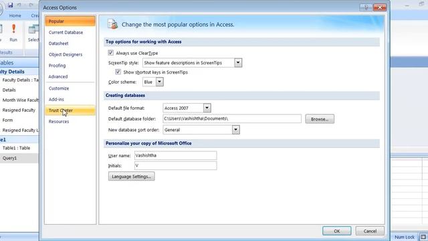Click the Initials input field

175,165
